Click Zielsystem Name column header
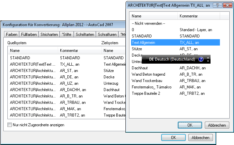 click(x=113, y=51)
